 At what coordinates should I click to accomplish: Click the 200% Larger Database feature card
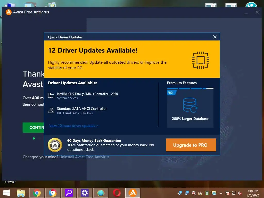(x=190, y=108)
